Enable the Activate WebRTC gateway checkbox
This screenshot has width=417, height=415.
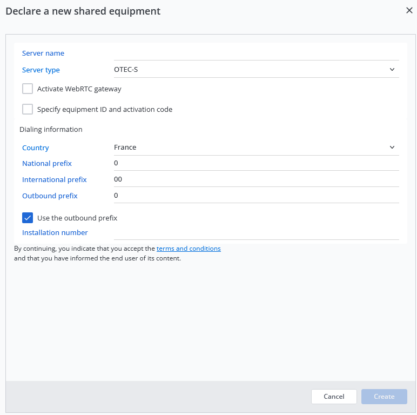tap(28, 89)
